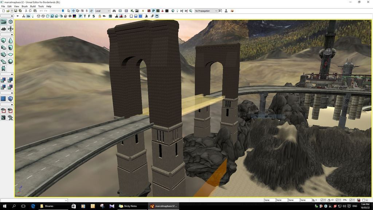The height and width of the screenshot is (210, 373).
Task: Click the CSG Subtract icon
Action: pos(11,80)
